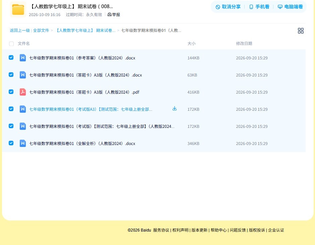Uncheck the 答题卡 A3版 docx checkbox

[11, 75]
